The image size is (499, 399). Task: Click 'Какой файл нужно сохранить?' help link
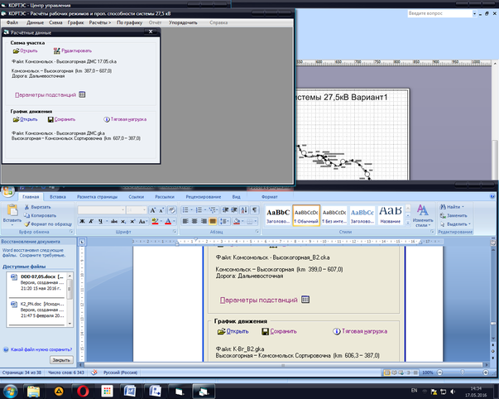[41, 349]
